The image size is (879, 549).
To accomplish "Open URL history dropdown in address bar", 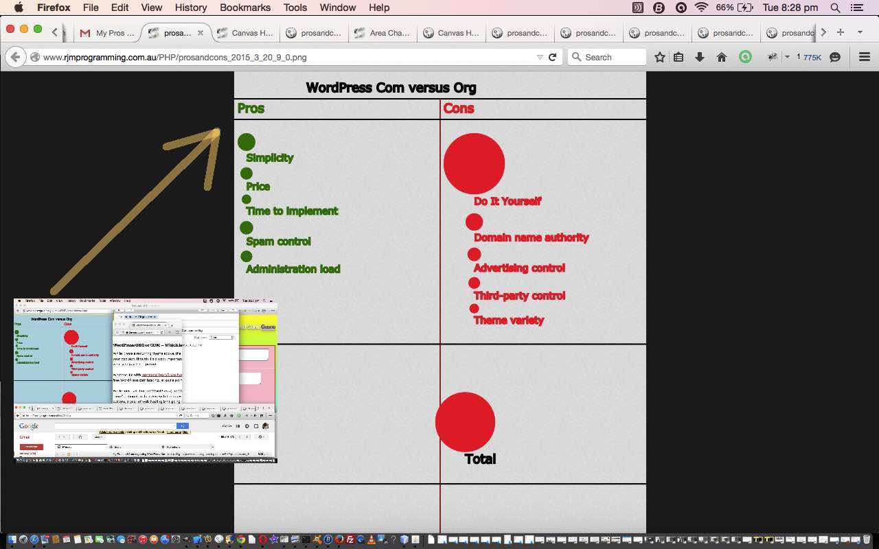I will click(x=540, y=57).
